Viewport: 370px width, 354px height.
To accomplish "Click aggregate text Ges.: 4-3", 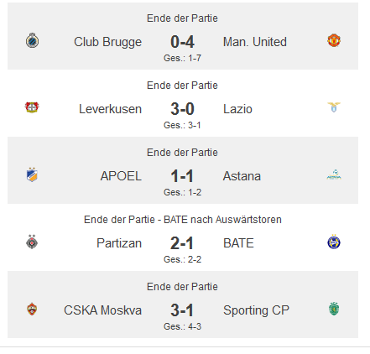I will [x=182, y=326].
